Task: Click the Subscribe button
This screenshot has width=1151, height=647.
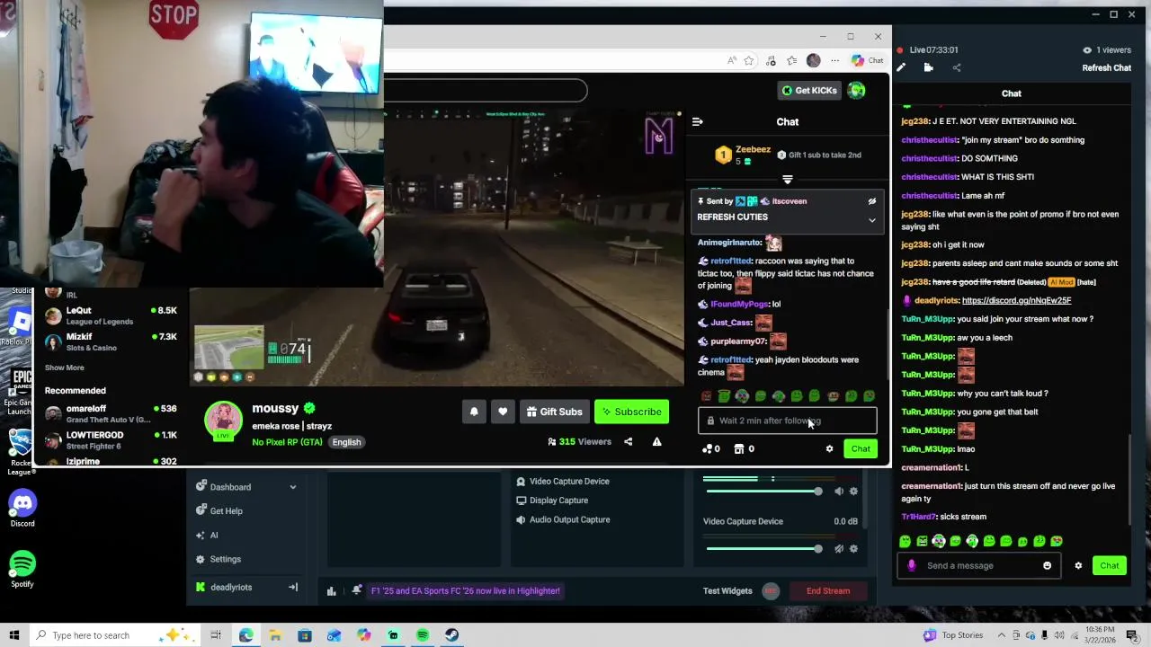Action: (631, 412)
